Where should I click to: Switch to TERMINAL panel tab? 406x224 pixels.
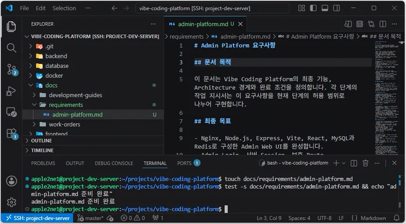pyautogui.click(x=155, y=163)
